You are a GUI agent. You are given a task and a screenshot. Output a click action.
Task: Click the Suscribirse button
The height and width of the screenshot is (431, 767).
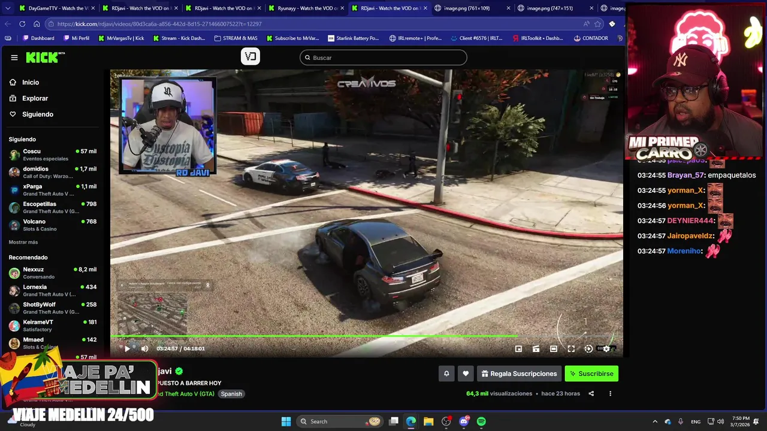pos(591,374)
